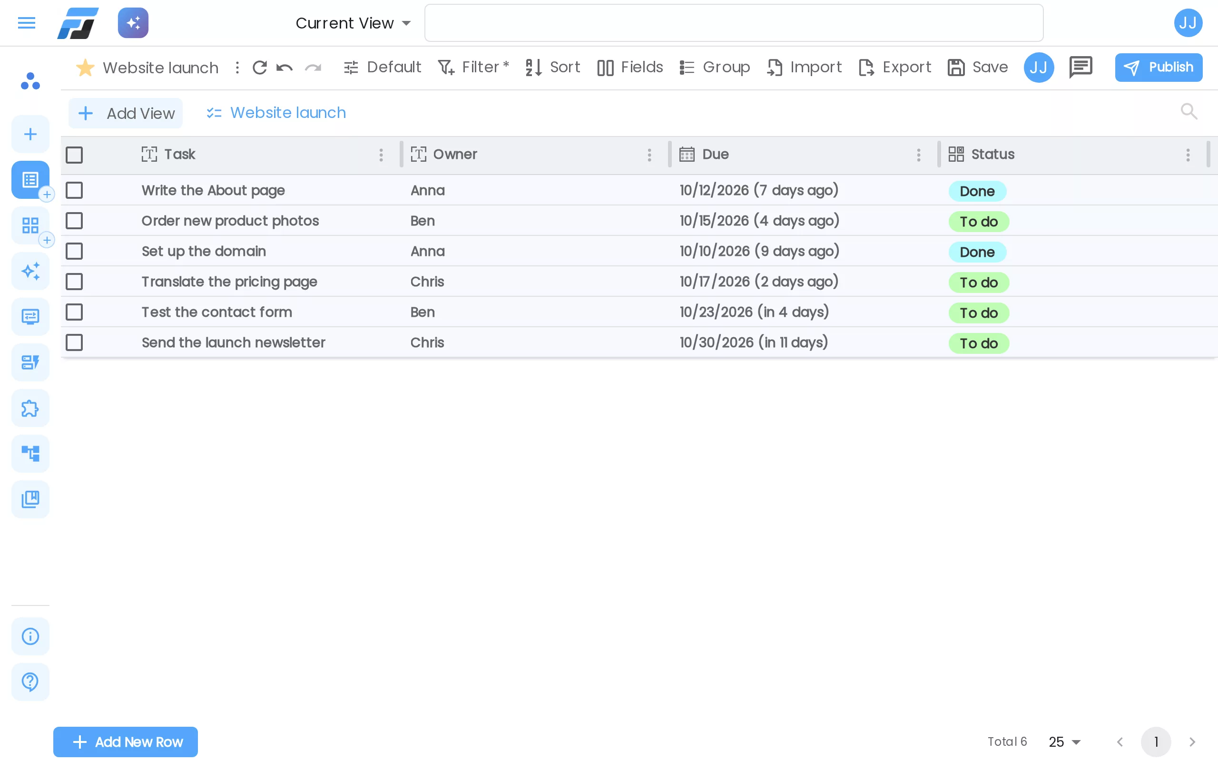
Task: Open the hamburger main menu
Action: (x=26, y=23)
